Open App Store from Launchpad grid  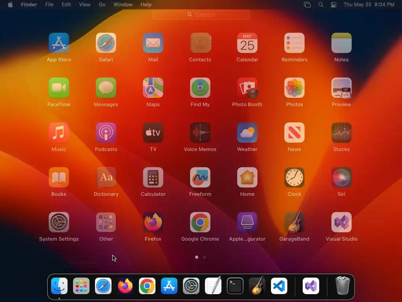[x=59, y=43]
